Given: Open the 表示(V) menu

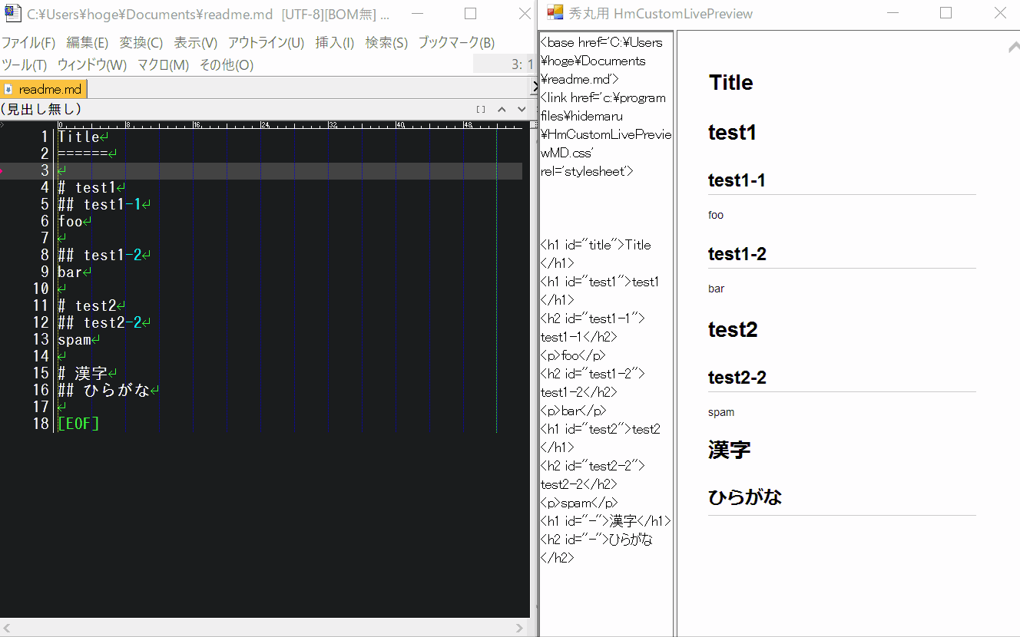Looking at the screenshot, I should pos(196,43).
